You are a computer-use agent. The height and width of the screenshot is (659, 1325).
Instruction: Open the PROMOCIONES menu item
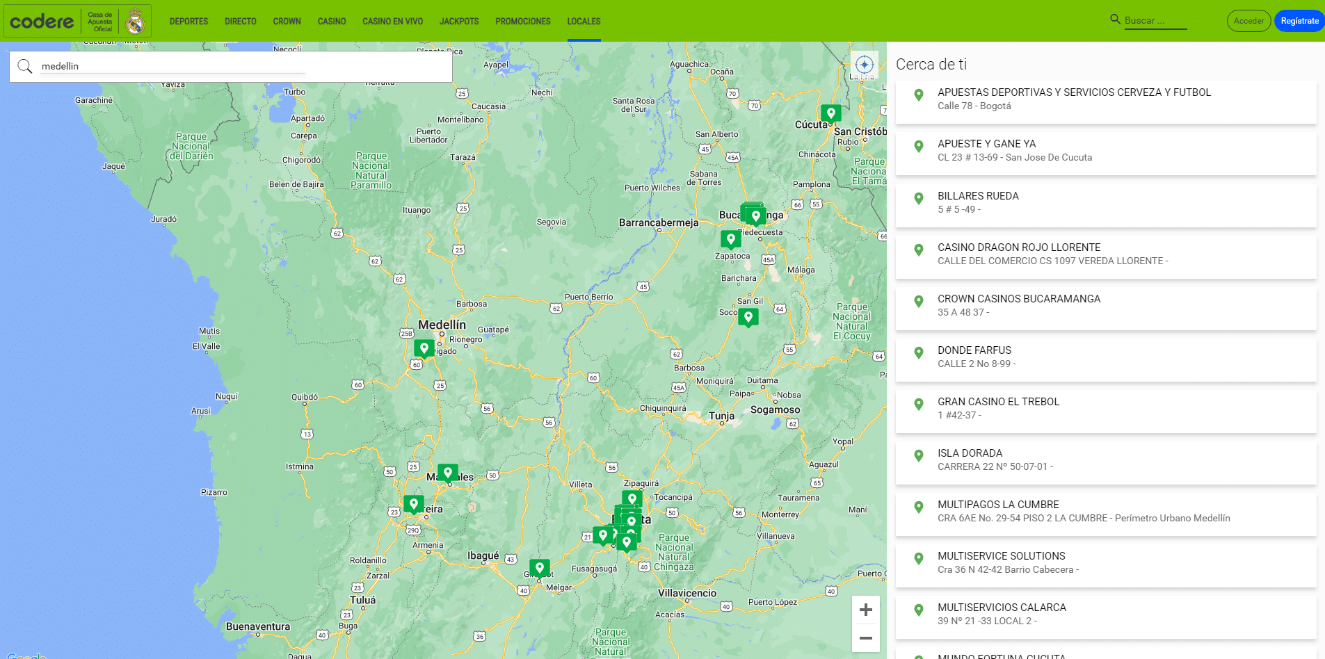[523, 21]
